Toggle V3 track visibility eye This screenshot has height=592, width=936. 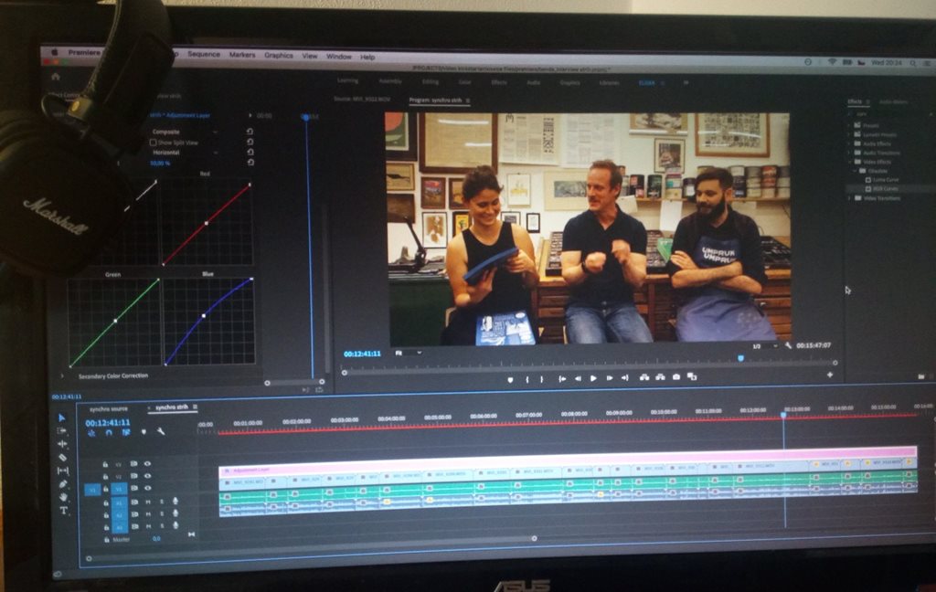click(147, 464)
